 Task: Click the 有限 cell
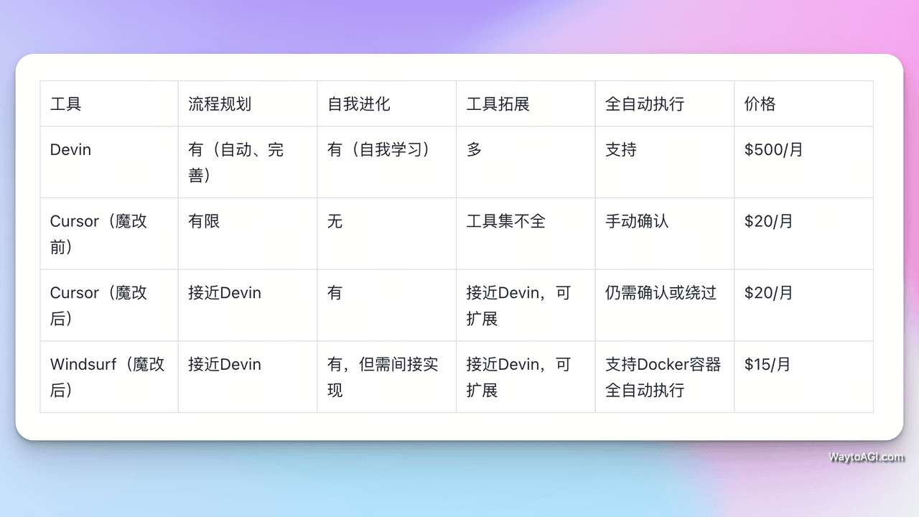point(248,234)
